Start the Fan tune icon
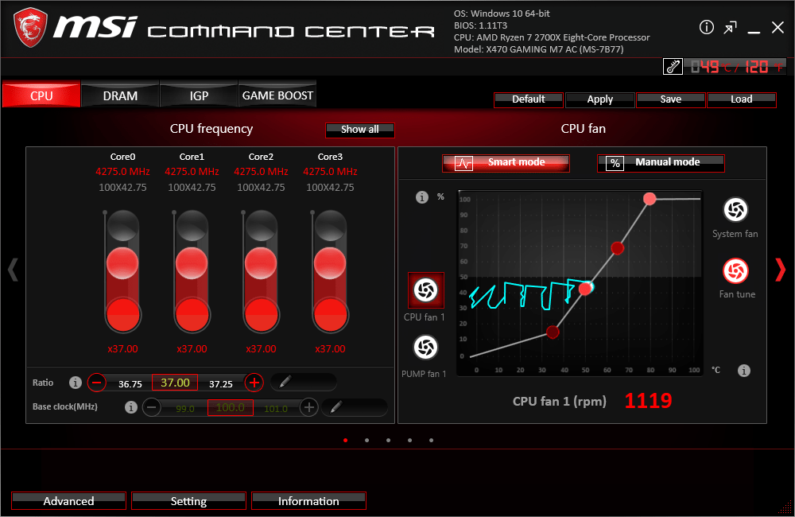This screenshot has width=795, height=517. coord(735,270)
